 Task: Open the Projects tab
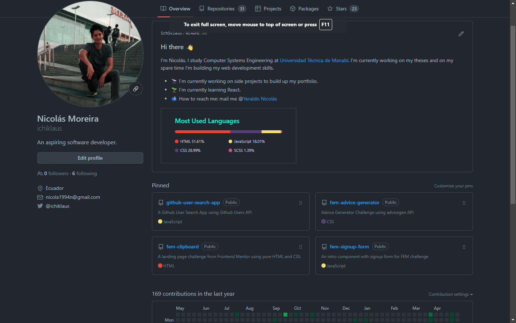(x=268, y=9)
